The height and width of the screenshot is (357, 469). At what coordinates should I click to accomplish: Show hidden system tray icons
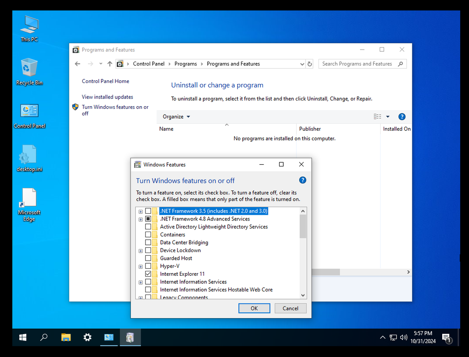(382, 337)
